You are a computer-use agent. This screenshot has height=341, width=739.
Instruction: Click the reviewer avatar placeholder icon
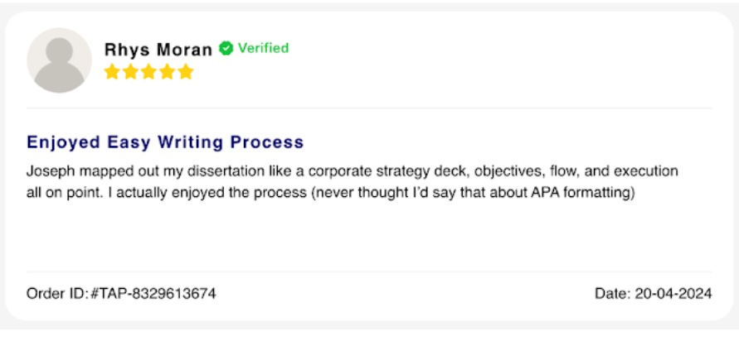(x=59, y=60)
